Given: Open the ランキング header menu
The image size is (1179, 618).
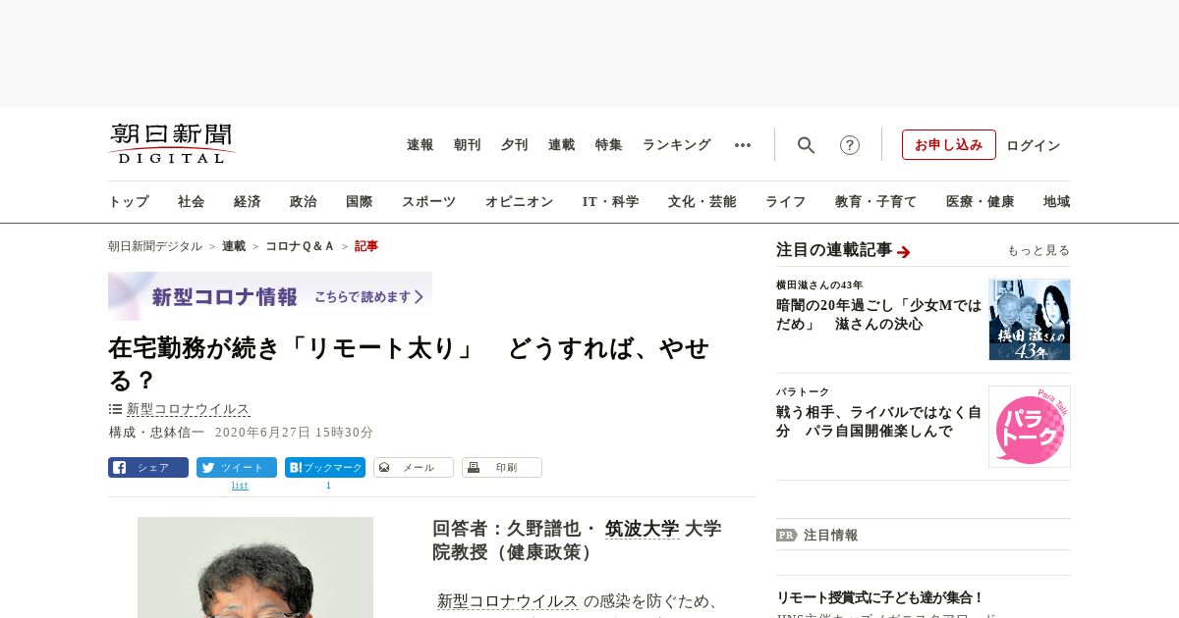Looking at the screenshot, I should point(677,145).
